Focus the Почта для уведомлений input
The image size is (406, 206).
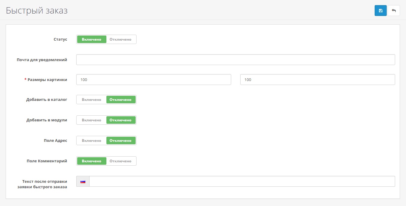click(235, 60)
